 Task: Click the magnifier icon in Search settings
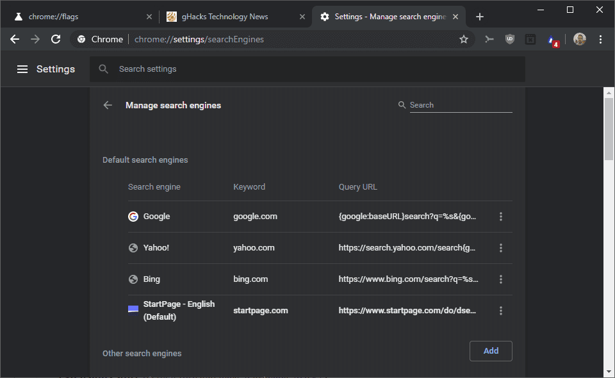click(103, 69)
